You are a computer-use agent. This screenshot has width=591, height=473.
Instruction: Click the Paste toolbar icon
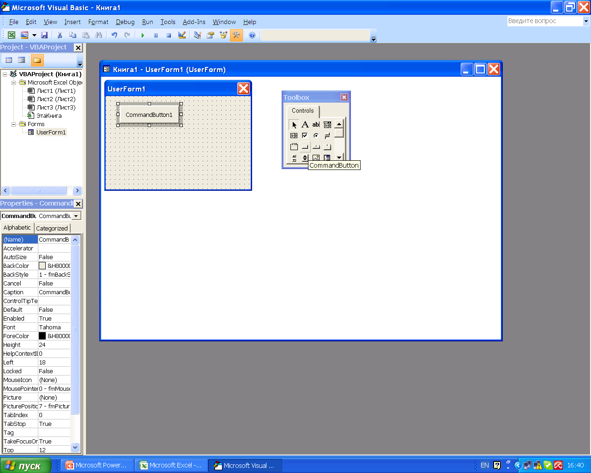pos(86,35)
